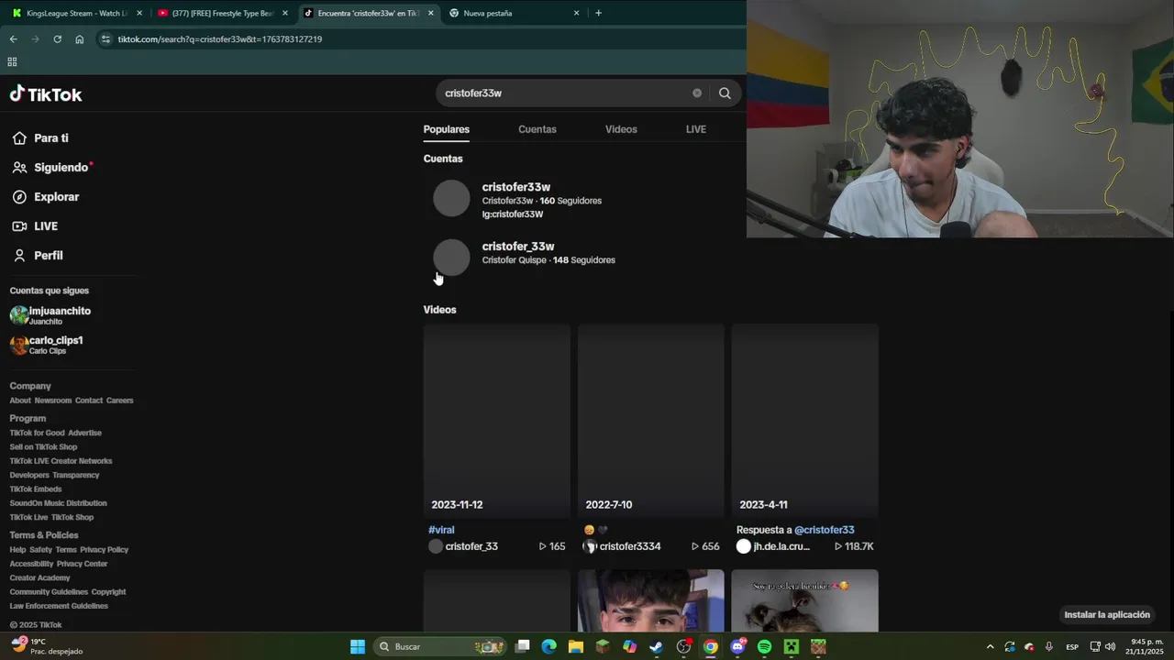Open a new browser tab with plus

tap(598, 13)
